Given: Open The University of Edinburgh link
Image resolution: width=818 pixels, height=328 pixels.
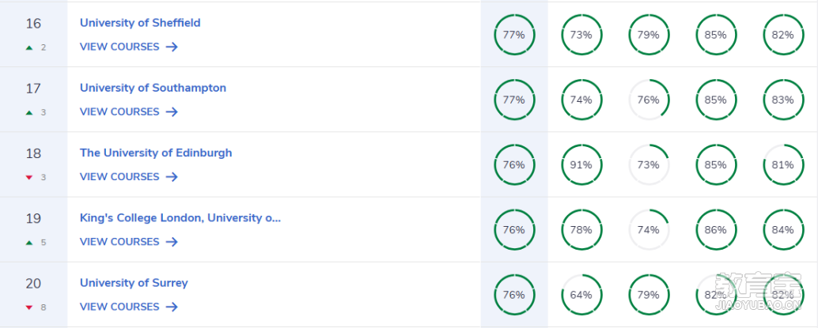Looking at the screenshot, I should (156, 153).
